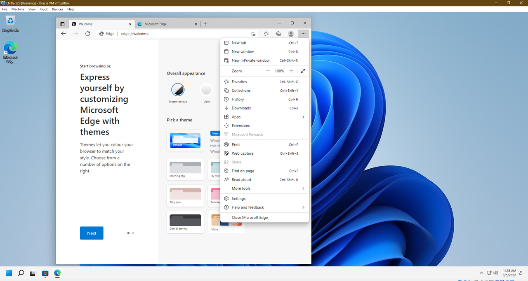Open the VirtualBox Devices menu
The height and width of the screenshot is (281, 528).
[x=57, y=9]
